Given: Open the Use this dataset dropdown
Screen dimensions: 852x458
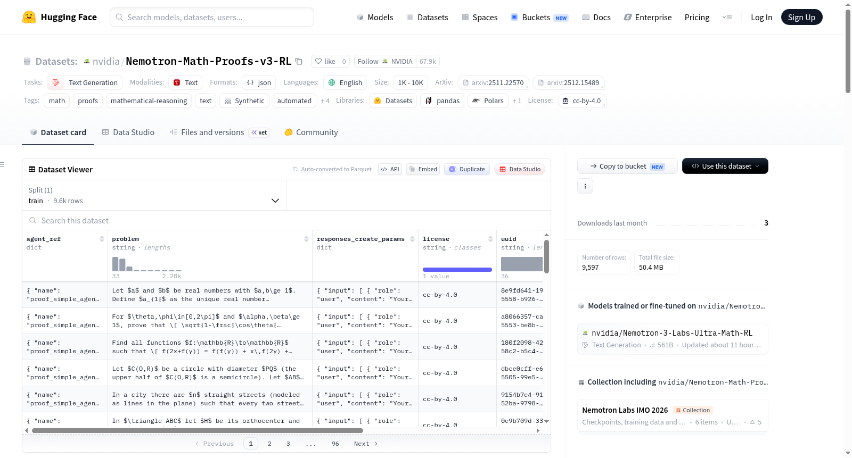Looking at the screenshot, I should click(x=725, y=166).
